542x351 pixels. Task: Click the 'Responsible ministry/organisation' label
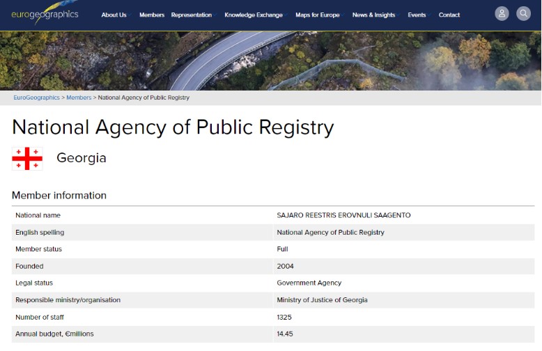(x=68, y=300)
